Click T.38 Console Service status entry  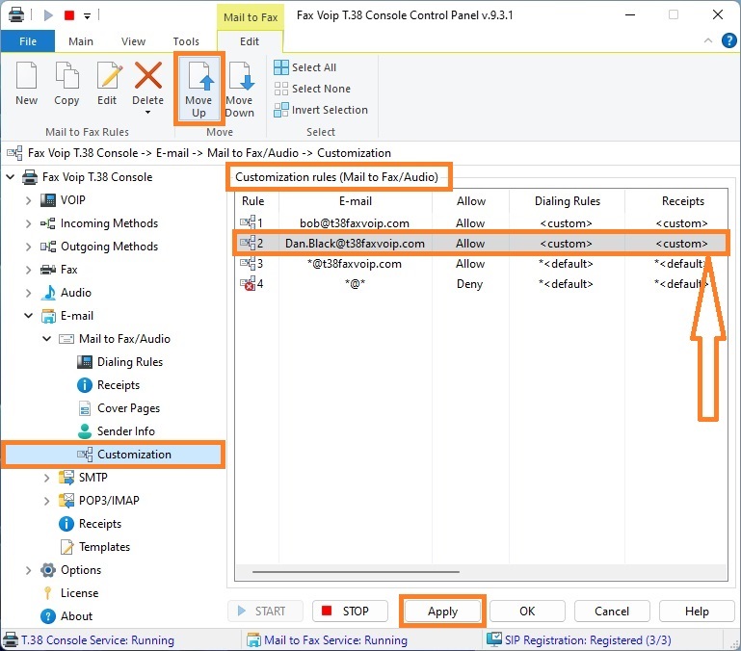pos(90,640)
